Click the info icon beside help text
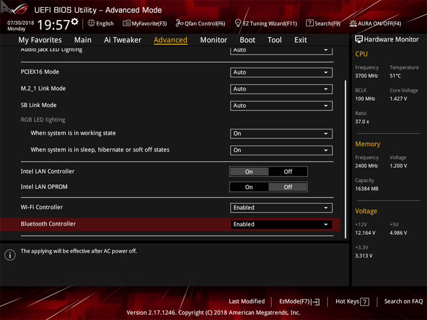 point(10,255)
